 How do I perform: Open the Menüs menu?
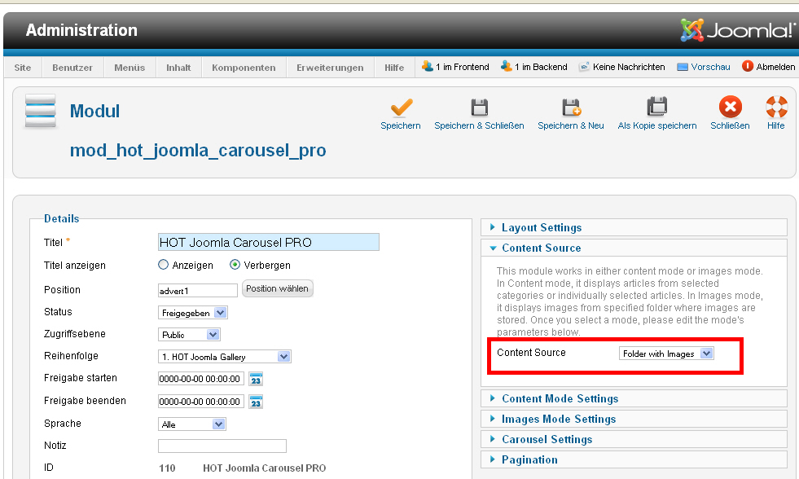[130, 68]
